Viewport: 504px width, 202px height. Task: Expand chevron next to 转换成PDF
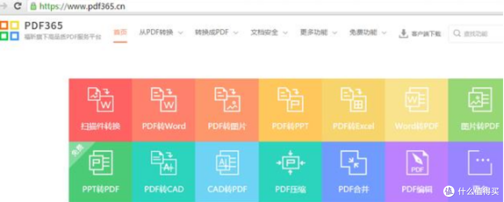tap(236, 33)
